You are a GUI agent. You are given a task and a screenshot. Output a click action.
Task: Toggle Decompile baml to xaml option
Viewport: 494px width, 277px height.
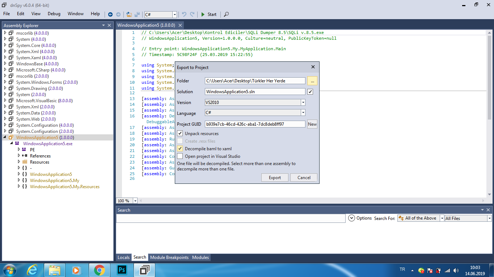coord(180,149)
